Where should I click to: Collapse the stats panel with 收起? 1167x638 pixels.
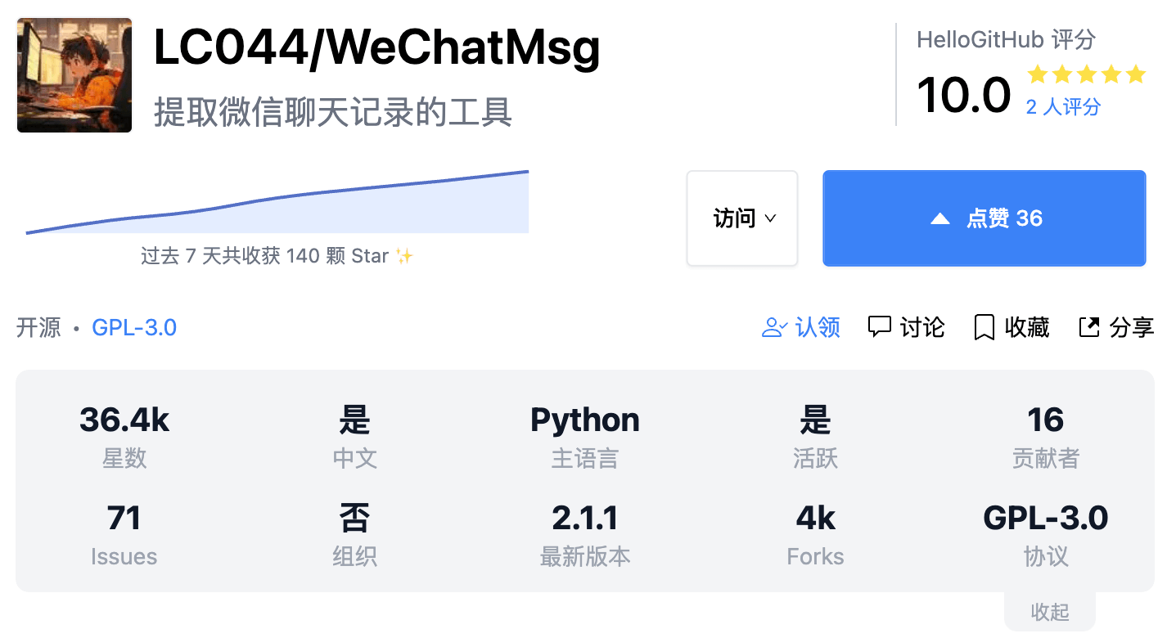1050,611
